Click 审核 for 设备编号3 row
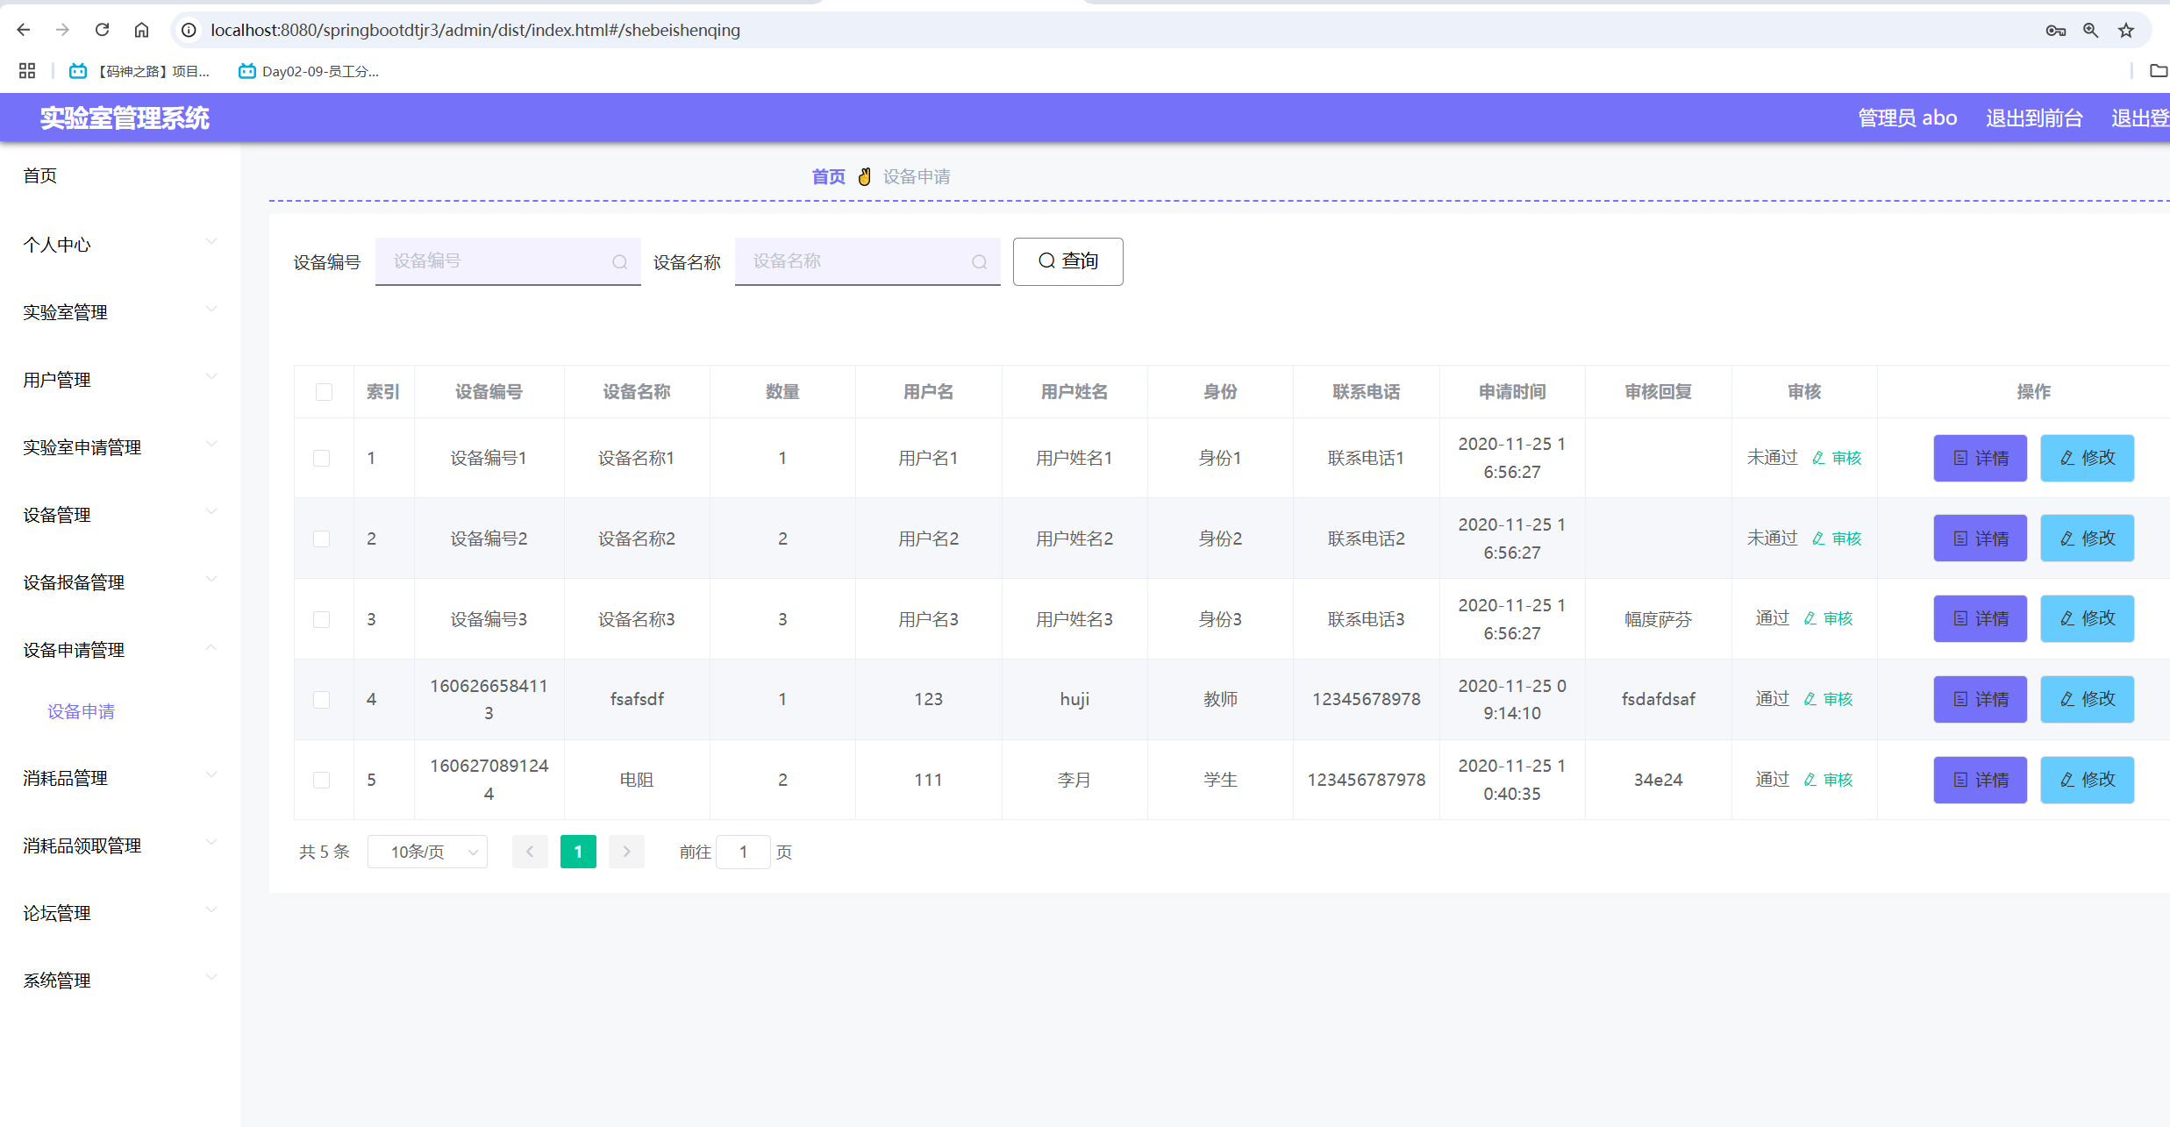Screen dimensions: 2170x1127 pos(1828,618)
